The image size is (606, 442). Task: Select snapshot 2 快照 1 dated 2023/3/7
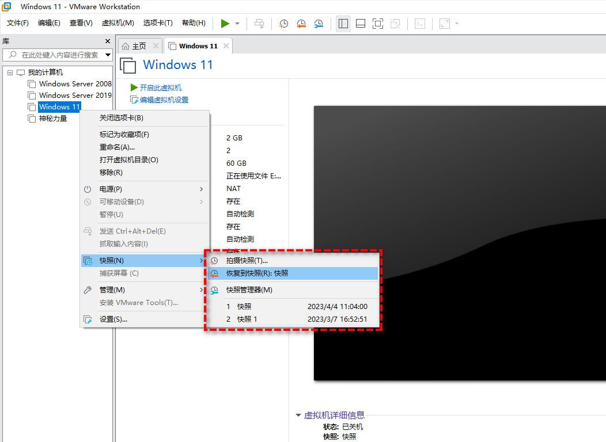click(293, 319)
